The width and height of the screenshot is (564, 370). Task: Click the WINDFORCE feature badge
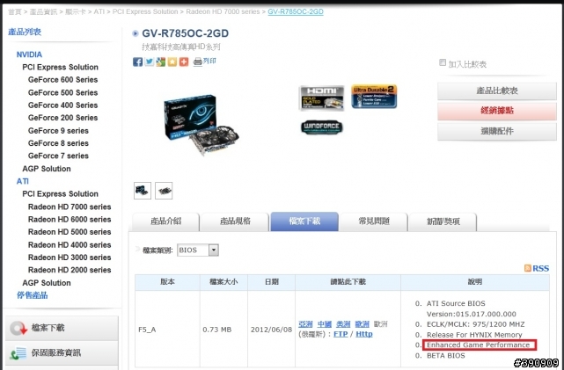321,127
